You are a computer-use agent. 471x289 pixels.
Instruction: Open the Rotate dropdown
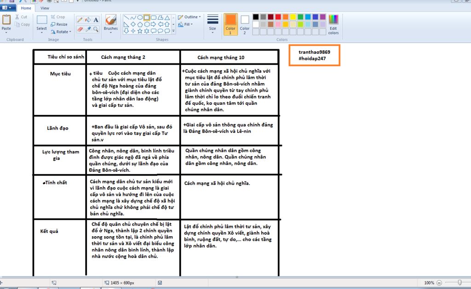(61, 32)
